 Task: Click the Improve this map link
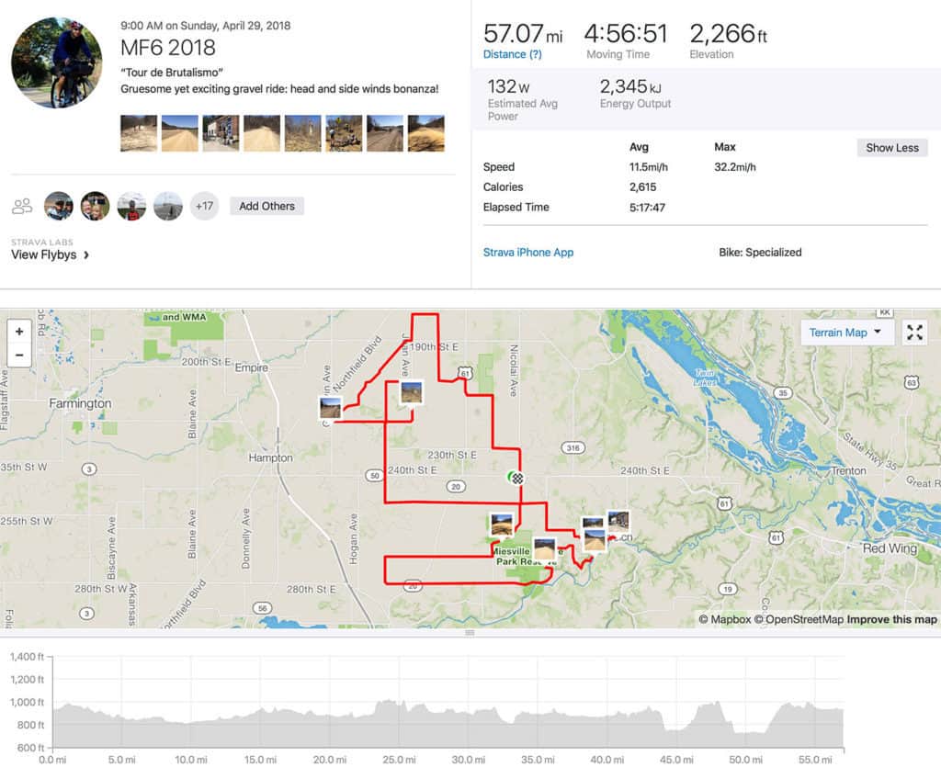click(891, 619)
